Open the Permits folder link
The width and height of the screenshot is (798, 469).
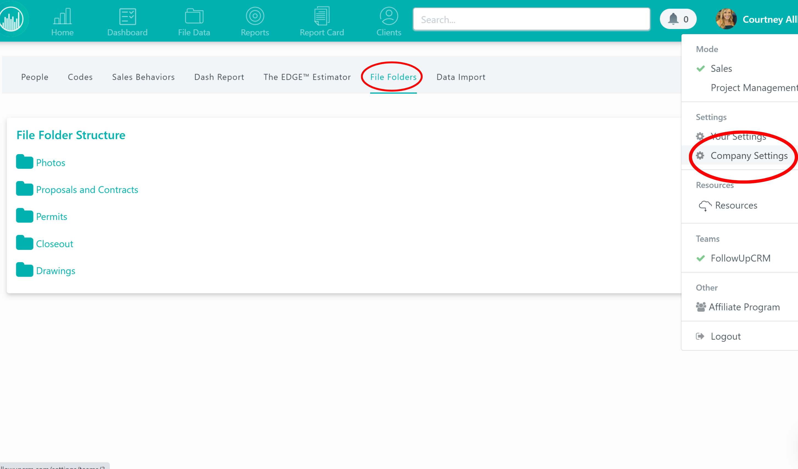click(52, 217)
